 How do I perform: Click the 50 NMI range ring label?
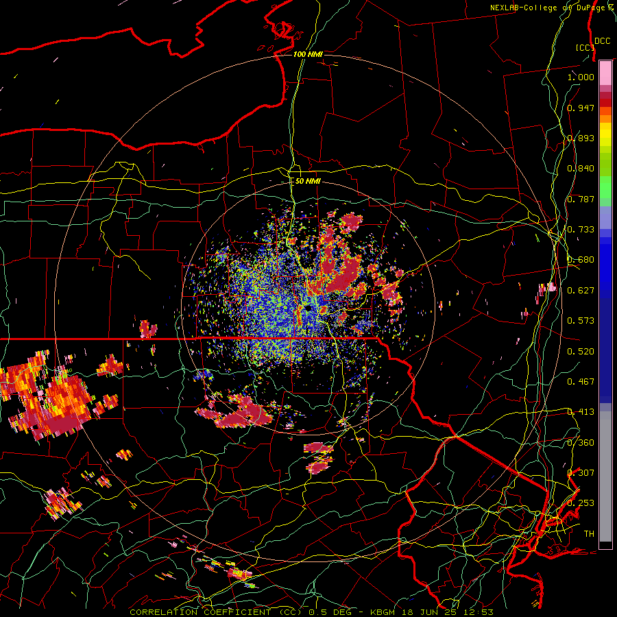[308, 181]
